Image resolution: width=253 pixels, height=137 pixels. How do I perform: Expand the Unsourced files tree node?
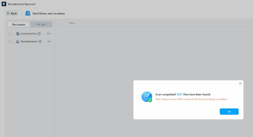click(x=9, y=33)
